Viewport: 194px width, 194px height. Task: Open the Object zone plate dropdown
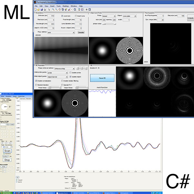tap(130, 16)
